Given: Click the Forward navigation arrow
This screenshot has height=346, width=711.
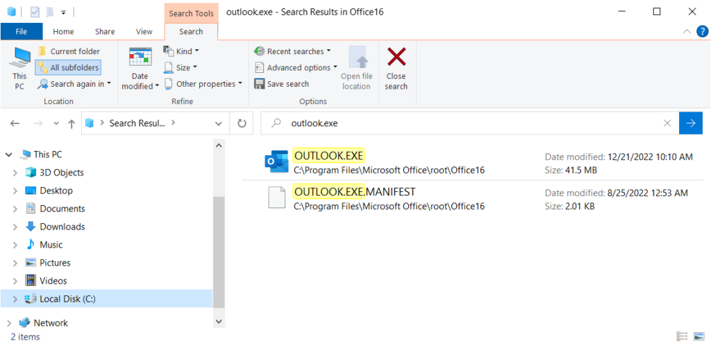Looking at the screenshot, I should pos(38,123).
